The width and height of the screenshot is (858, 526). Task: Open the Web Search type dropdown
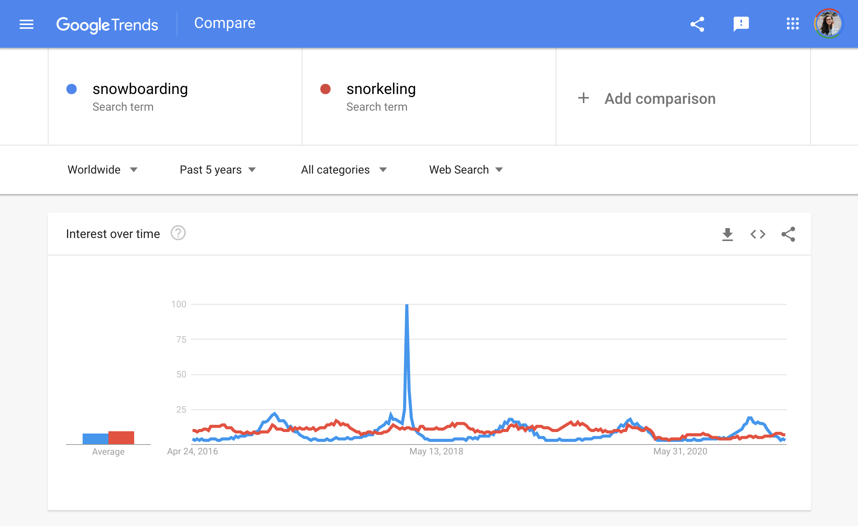coord(466,170)
